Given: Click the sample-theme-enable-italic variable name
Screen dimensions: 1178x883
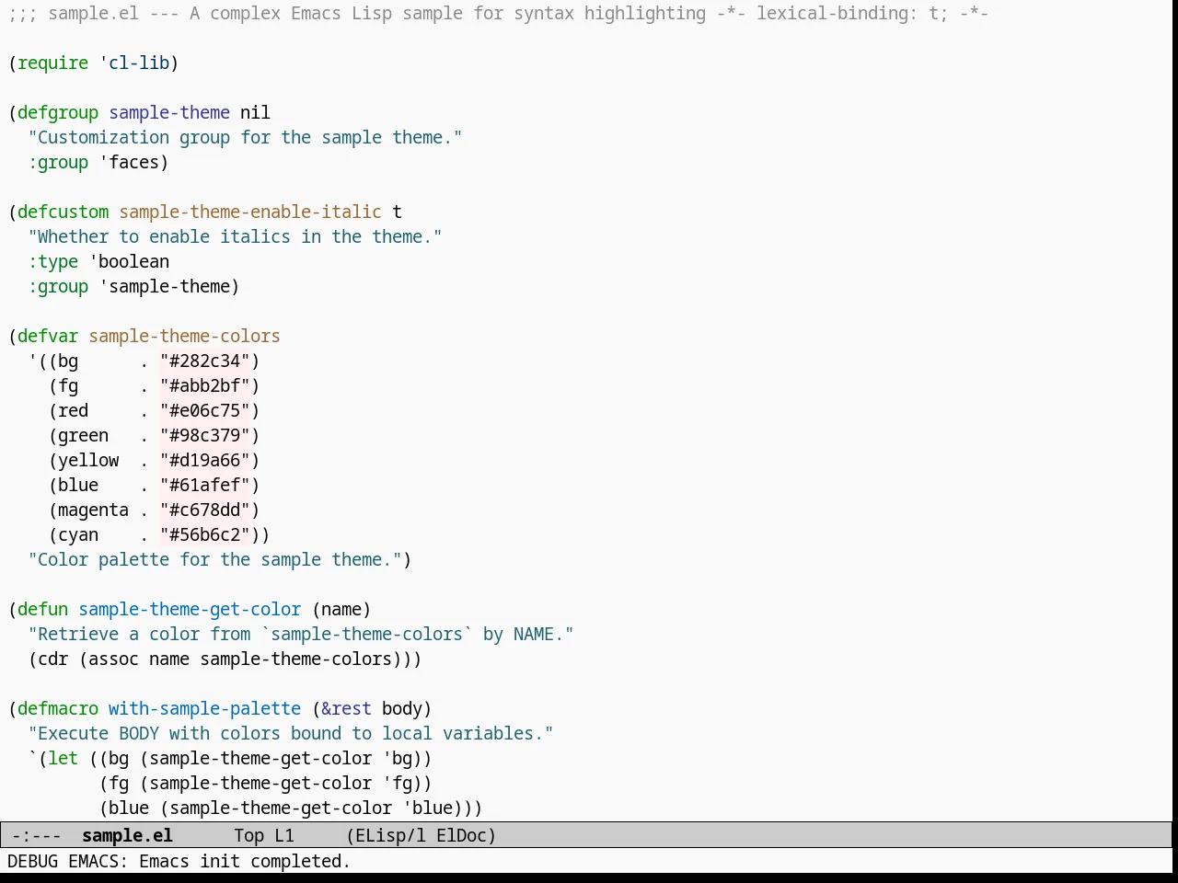Looking at the screenshot, I should pyautogui.click(x=250, y=212).
